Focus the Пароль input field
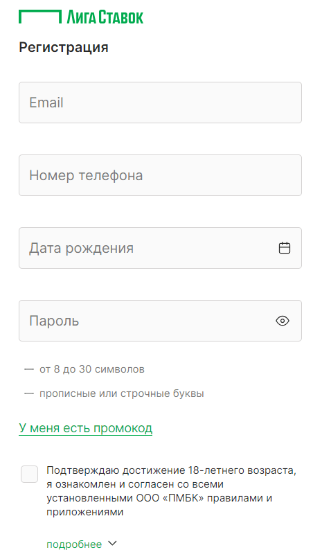This screenshot has width=322, height=559. pos(160,321)
